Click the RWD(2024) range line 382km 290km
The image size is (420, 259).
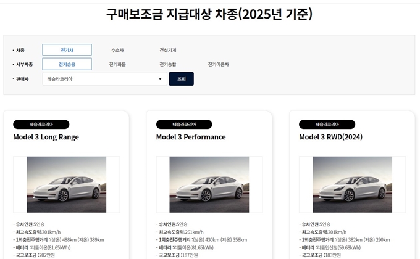345,240
